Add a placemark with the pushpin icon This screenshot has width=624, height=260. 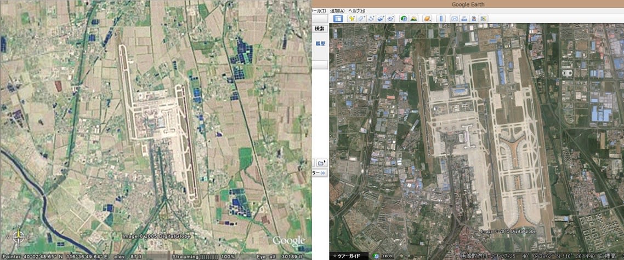[351, 18]
